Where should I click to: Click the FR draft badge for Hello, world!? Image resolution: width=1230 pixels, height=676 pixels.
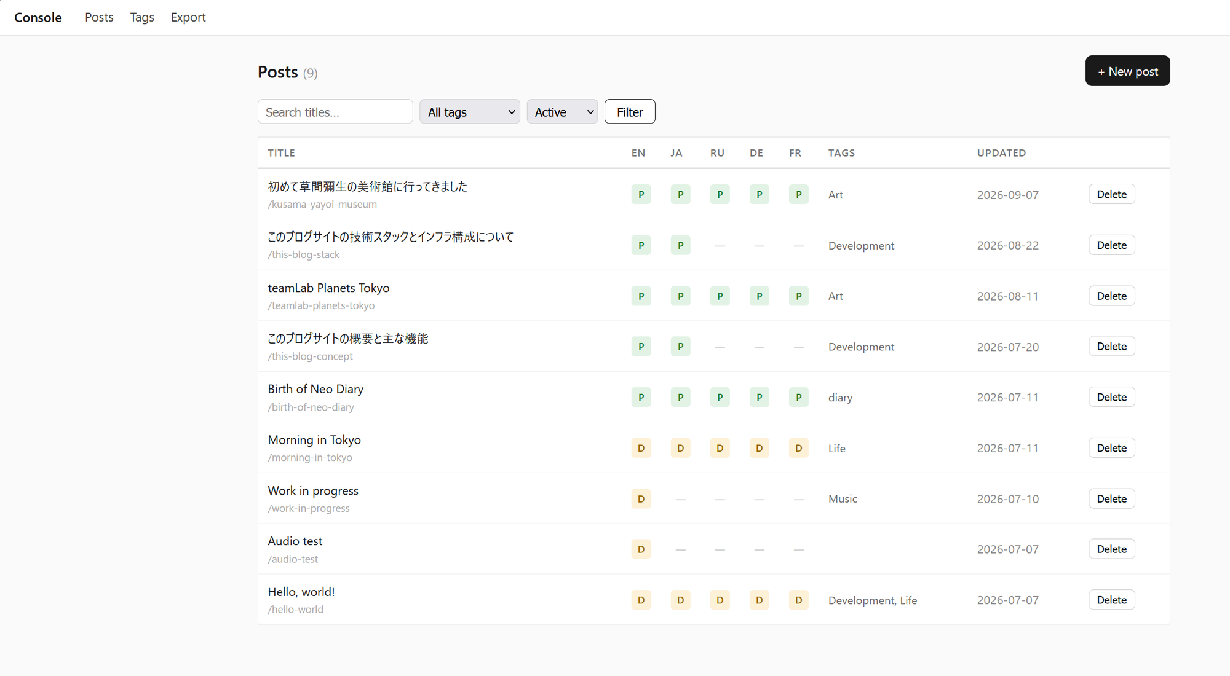point(798,600)
